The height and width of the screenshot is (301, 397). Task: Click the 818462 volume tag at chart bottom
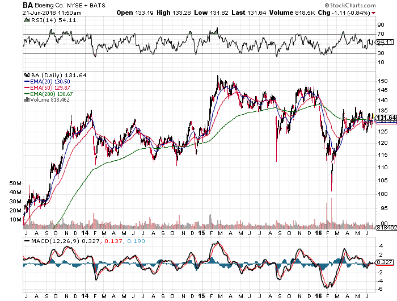coord(386,228)
